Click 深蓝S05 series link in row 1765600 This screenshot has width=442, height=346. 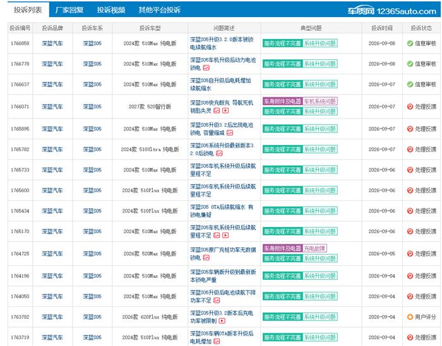point(92,190)
